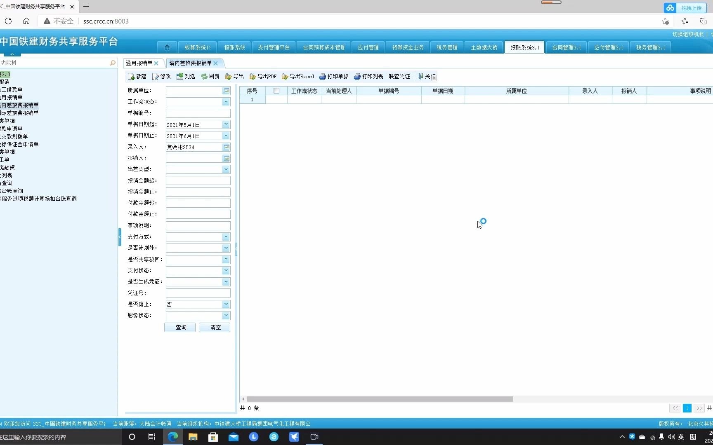Go to page 1 in pager

tap(687, 408)
